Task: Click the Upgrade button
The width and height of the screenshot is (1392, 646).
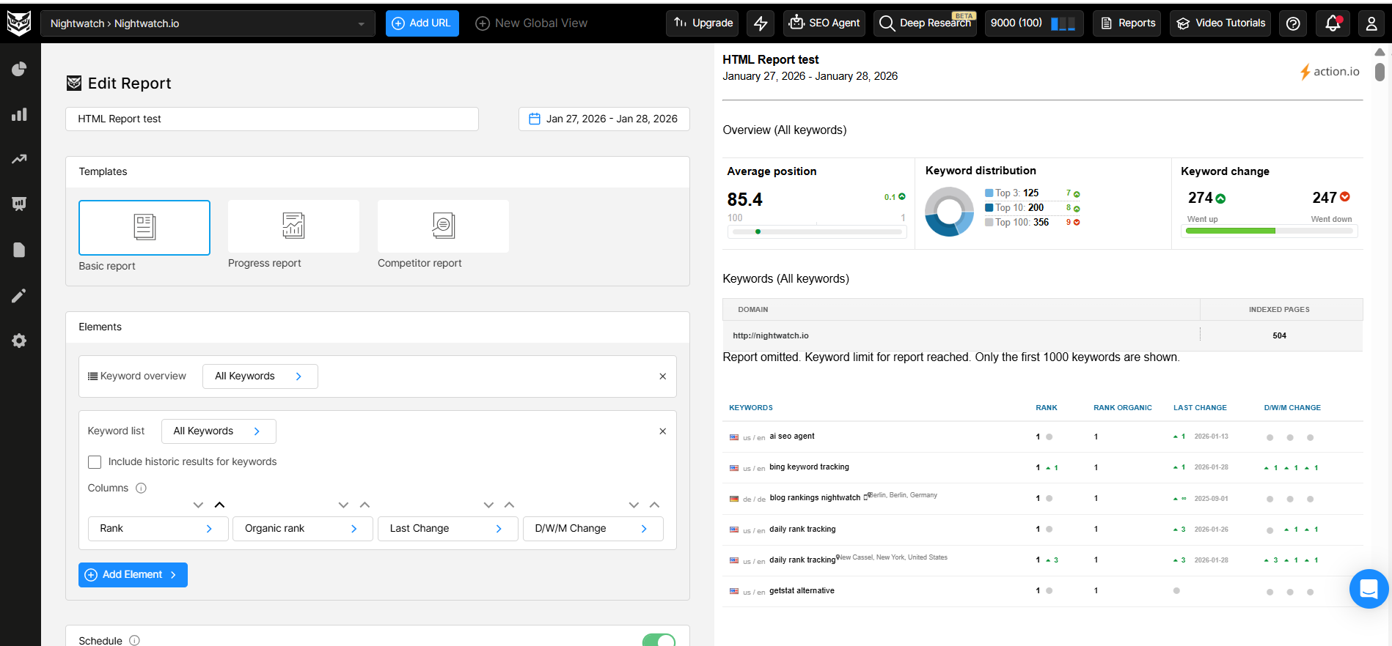Action: click(x=703, y=23)
